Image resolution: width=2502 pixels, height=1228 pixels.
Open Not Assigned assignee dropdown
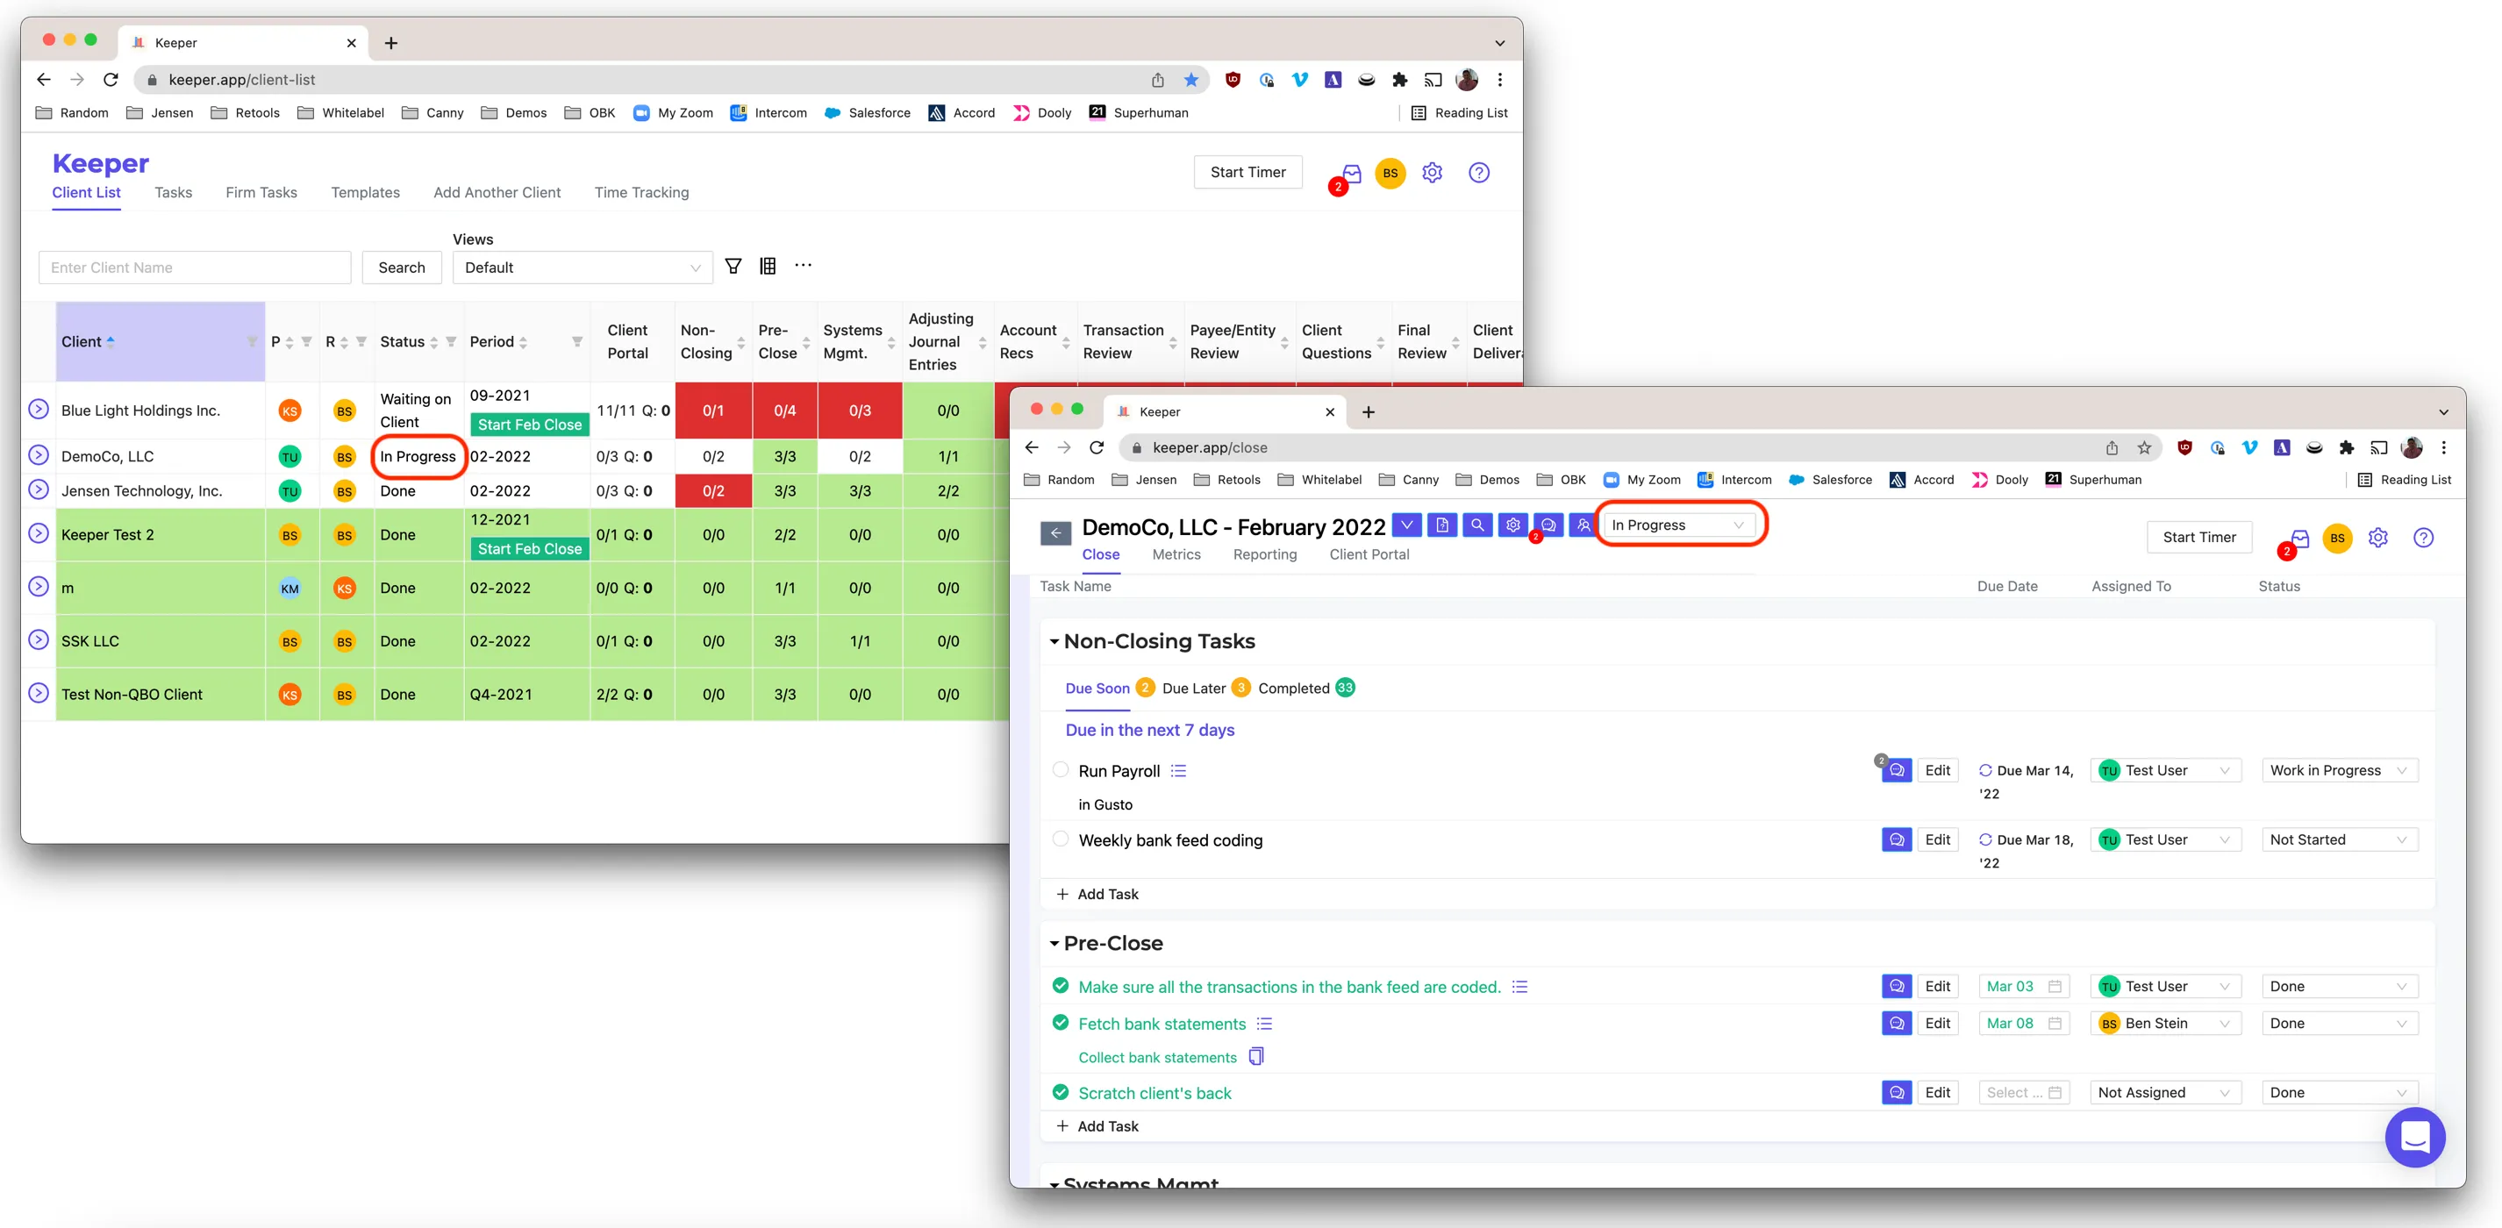[x=2165, y=1092]
